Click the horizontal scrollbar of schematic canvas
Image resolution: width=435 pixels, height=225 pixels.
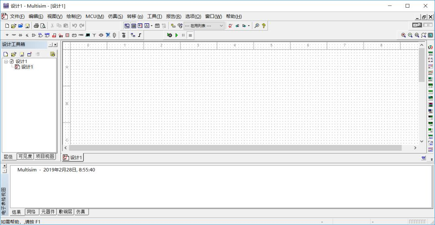(235, 148)
